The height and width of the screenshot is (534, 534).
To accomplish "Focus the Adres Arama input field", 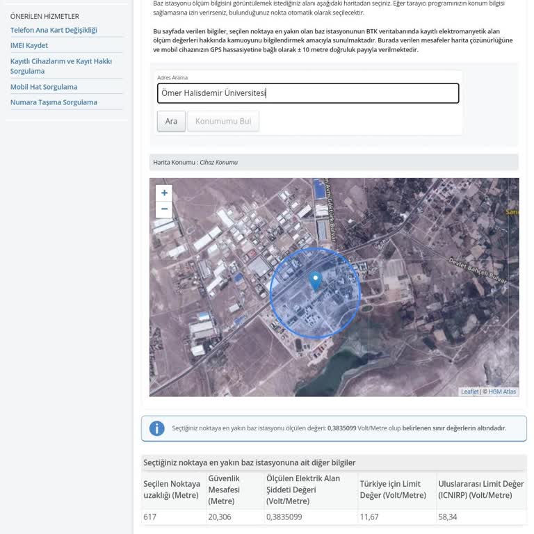I will (x=308, y=93).
